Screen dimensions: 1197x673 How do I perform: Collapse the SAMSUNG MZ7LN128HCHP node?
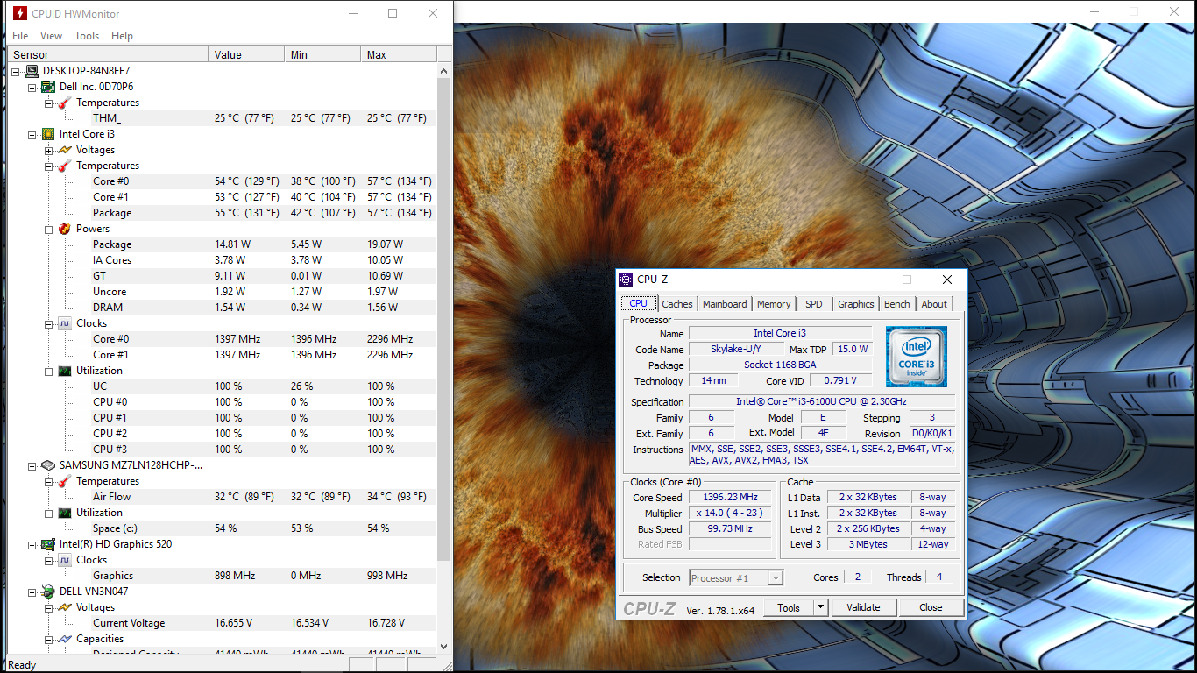32,465
